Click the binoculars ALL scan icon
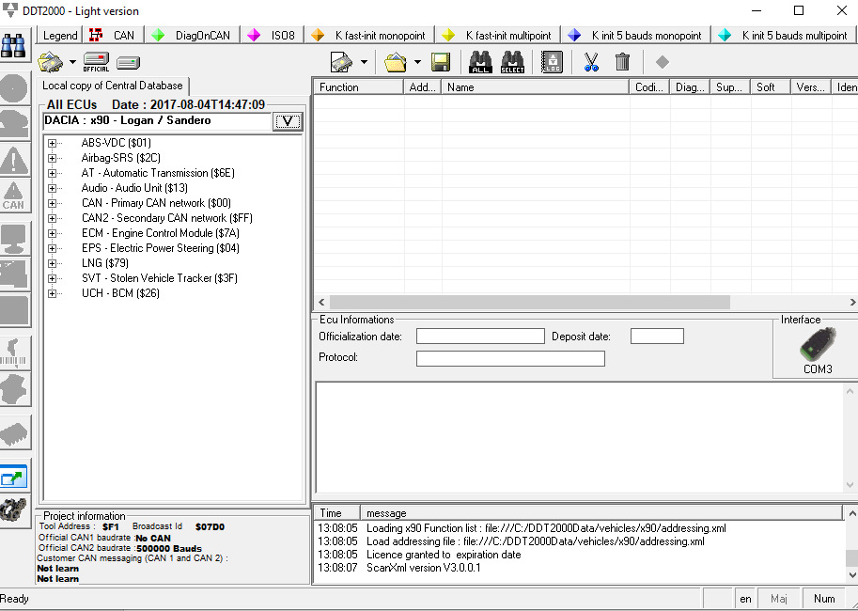 click(x=480, y=62)
